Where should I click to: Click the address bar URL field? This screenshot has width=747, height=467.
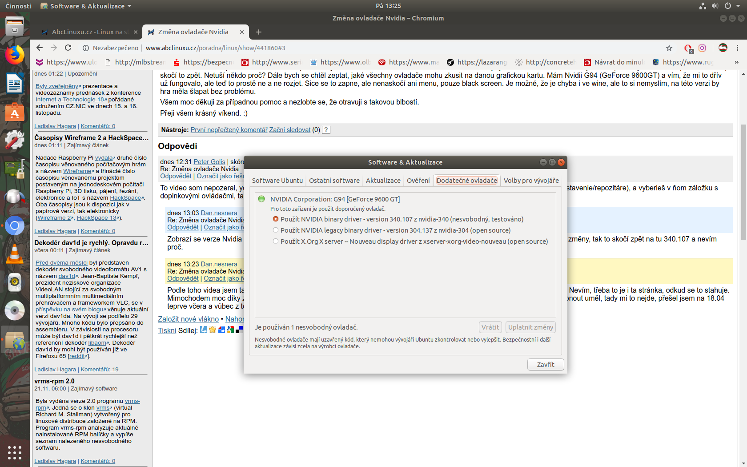(400, 48)
